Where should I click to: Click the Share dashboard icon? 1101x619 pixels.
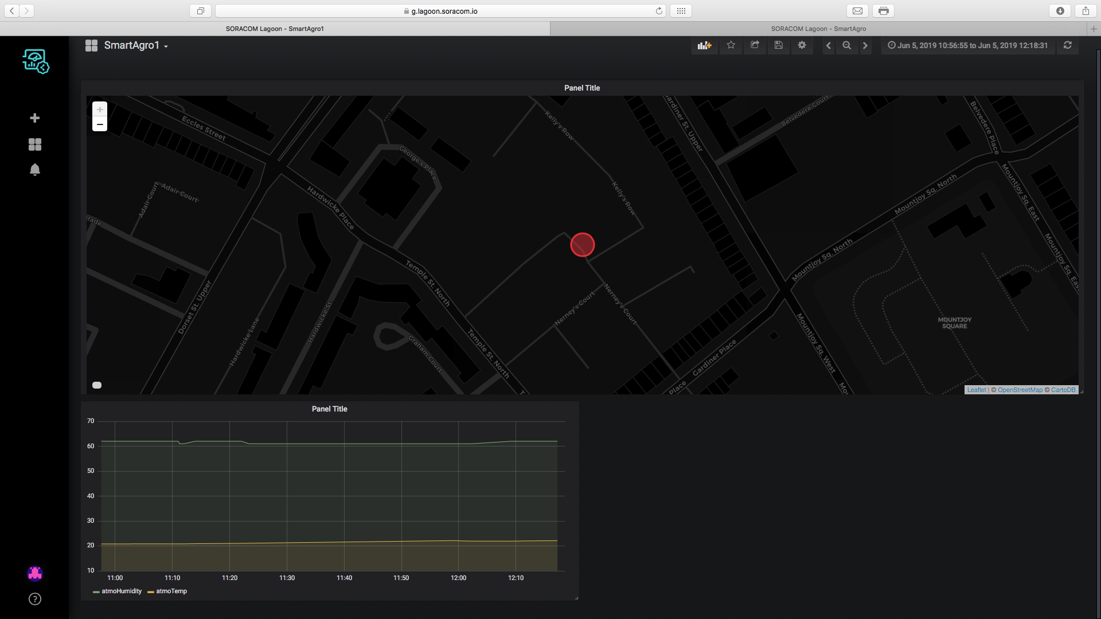(755, 45)
